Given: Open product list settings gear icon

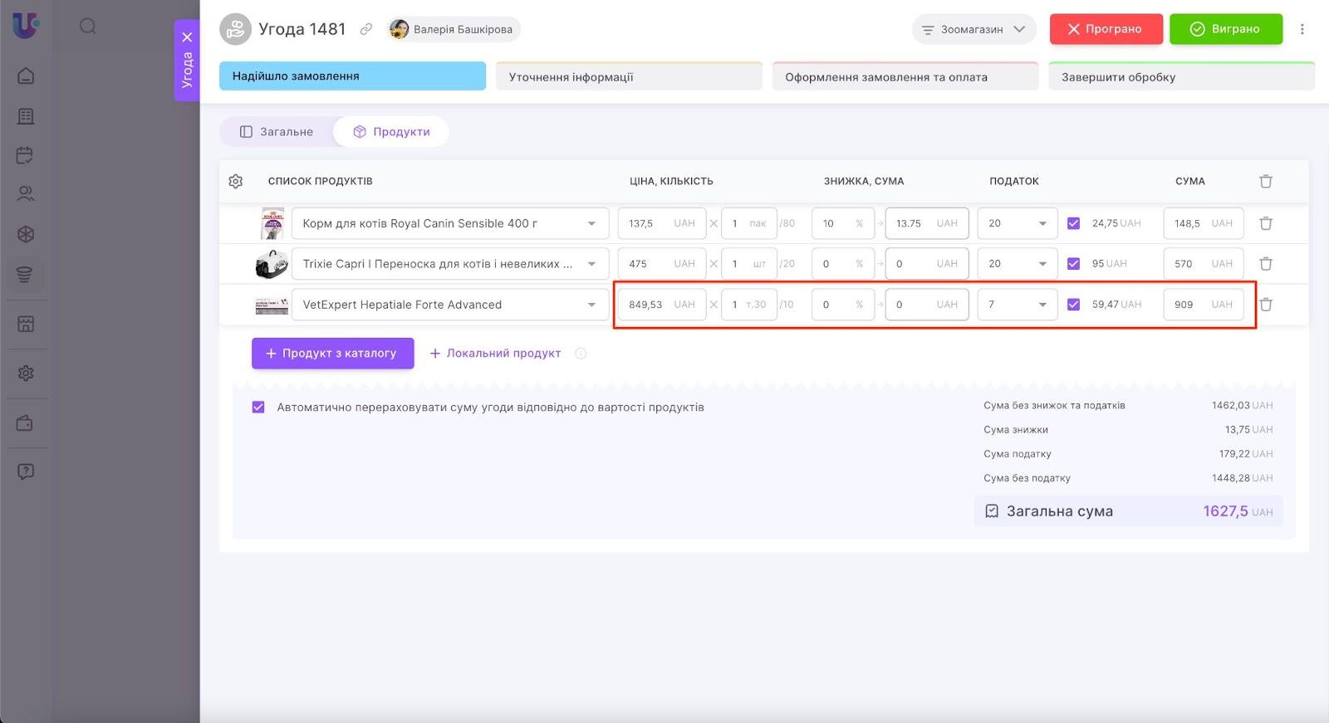Looking at the screenshot, I should pyautogui.click(x=236, y=181).
